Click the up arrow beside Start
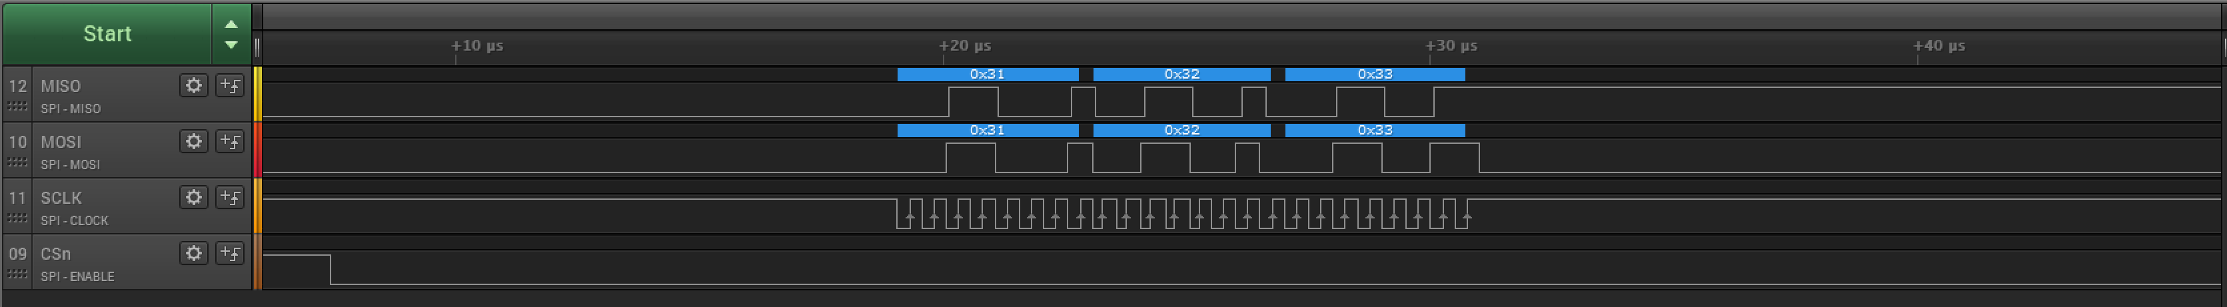The height and width of the screenshot is (307, 2227). pos(231,24)
